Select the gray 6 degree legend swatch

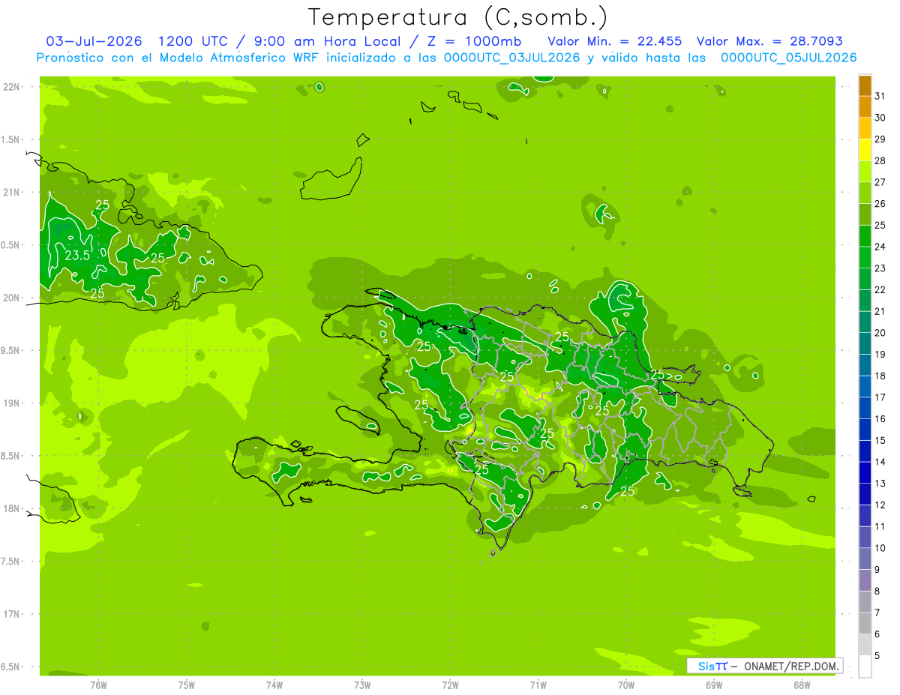pyautogui.click(x=865, y=624)
